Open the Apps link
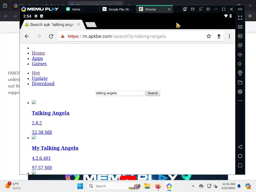 (x=37, y=58)
